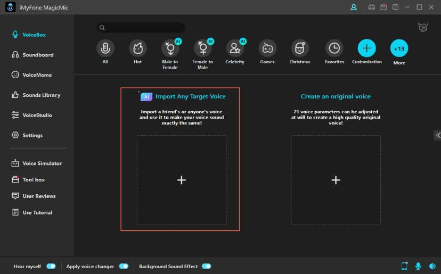Click the 'Import a friend's or anyone's voice' text
The height and width of the screenshot is (274, 441).
tap(182, 118)
